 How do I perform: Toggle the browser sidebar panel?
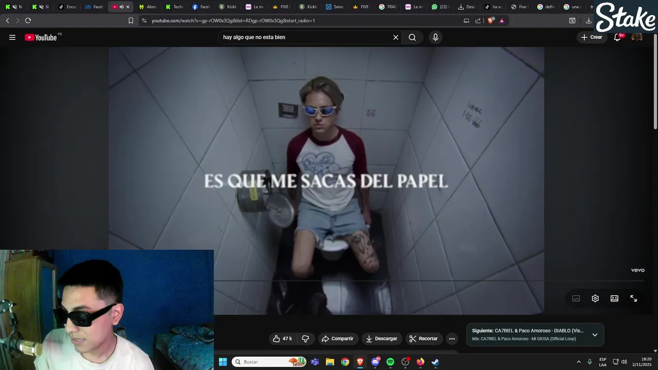click(572, 21)
